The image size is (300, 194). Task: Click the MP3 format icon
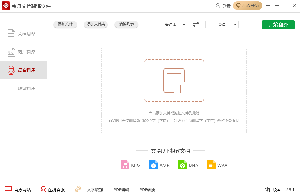(125, 165)
